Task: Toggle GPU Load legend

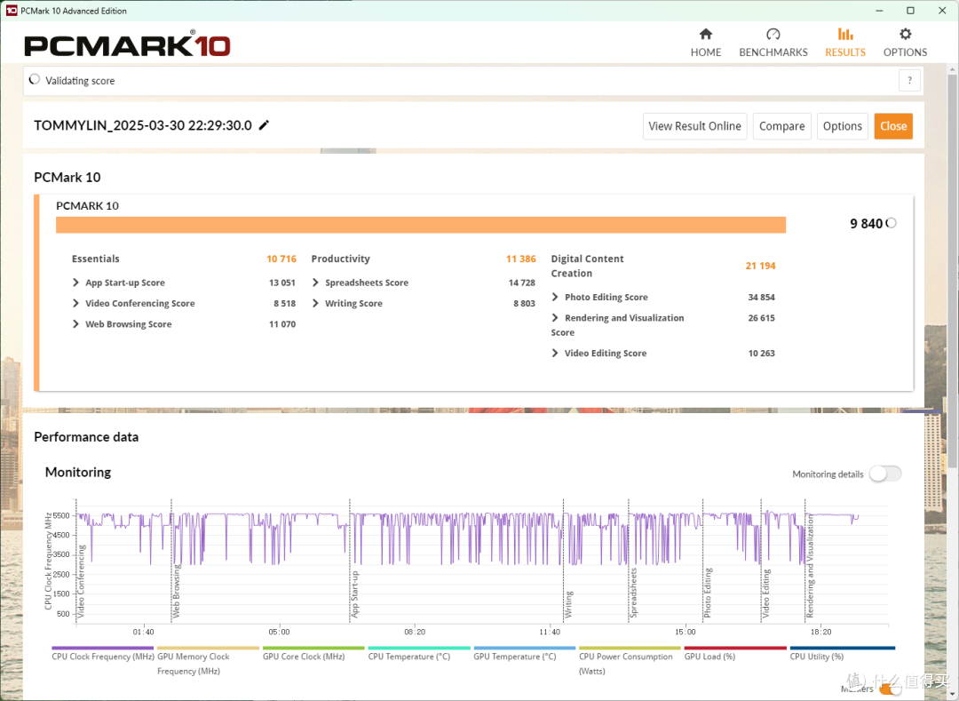Action: click(x=735, y=653)
